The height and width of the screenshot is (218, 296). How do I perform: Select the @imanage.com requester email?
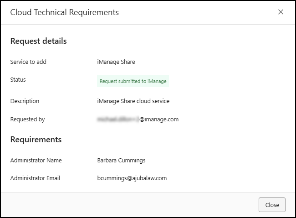[x=138, y=119]
